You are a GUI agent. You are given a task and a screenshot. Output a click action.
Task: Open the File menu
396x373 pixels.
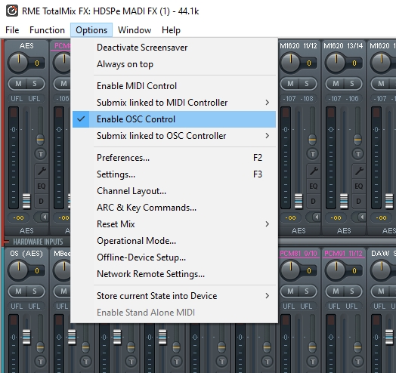[12, 30]
